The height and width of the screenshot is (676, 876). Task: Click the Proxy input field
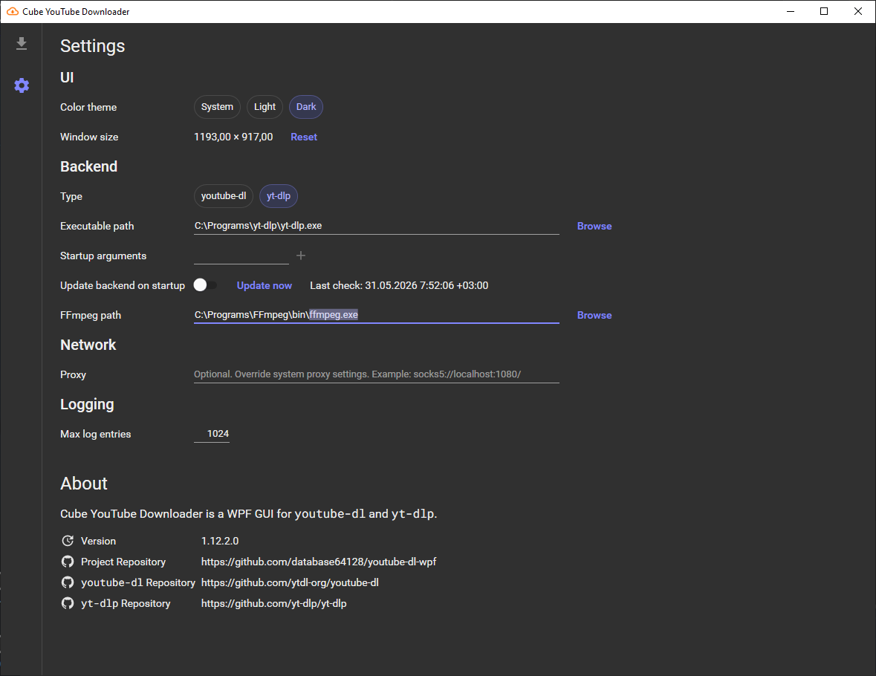point(377,374)
